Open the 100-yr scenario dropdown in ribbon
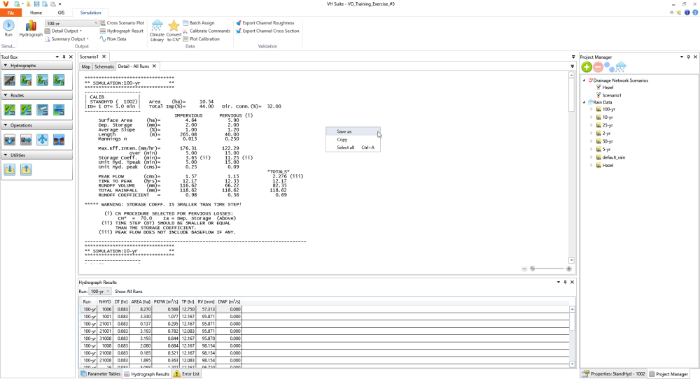This screenshot has width=700, height=379. point(95,23)
